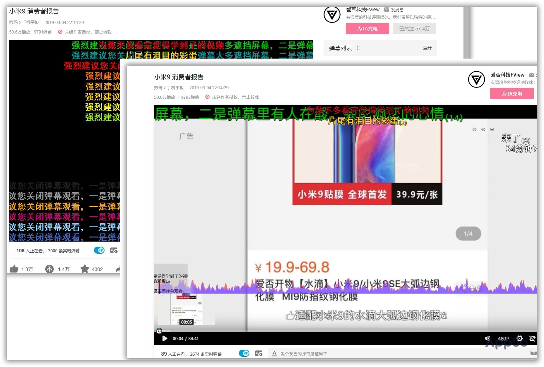Open the 爱否科技FView channel name in the back window
544x367 pixels.
point(363,10)
